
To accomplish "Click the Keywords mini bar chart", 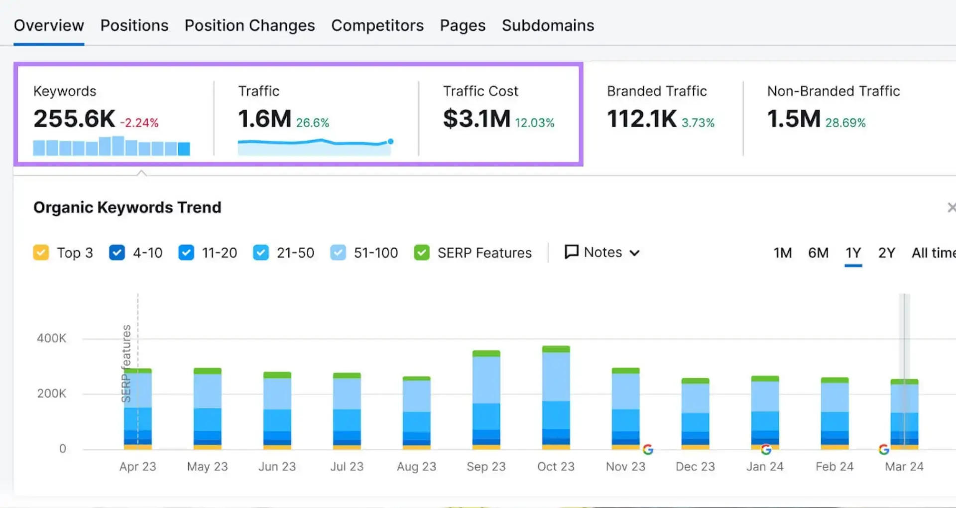I will pos(112,145).
